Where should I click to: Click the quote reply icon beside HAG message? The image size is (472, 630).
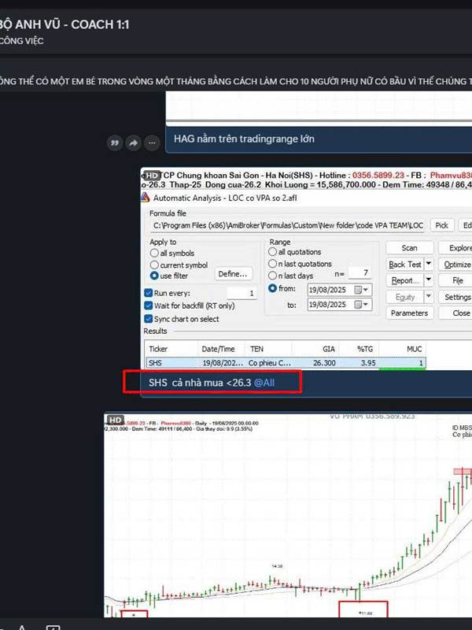click(x=114, y=143)
